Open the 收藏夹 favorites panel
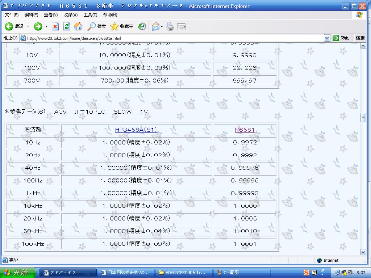The height and width of the screenshot is (278, 371). pyautogui.click(x=122, y=26)
